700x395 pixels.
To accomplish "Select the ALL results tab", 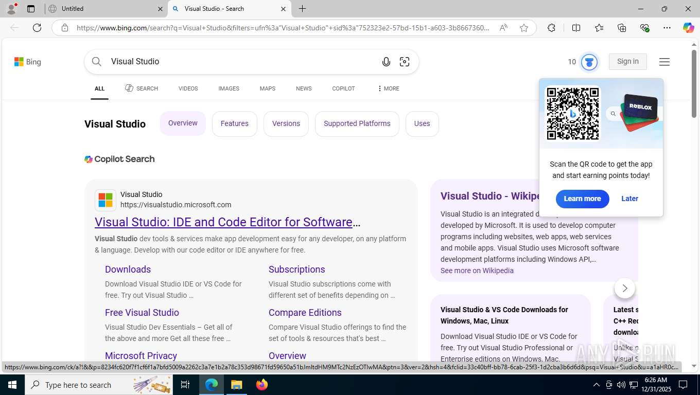I will point(99,88).
